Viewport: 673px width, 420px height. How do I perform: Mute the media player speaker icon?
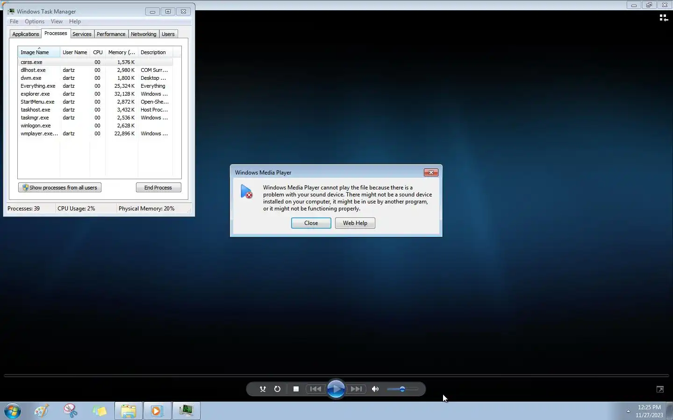375,389
